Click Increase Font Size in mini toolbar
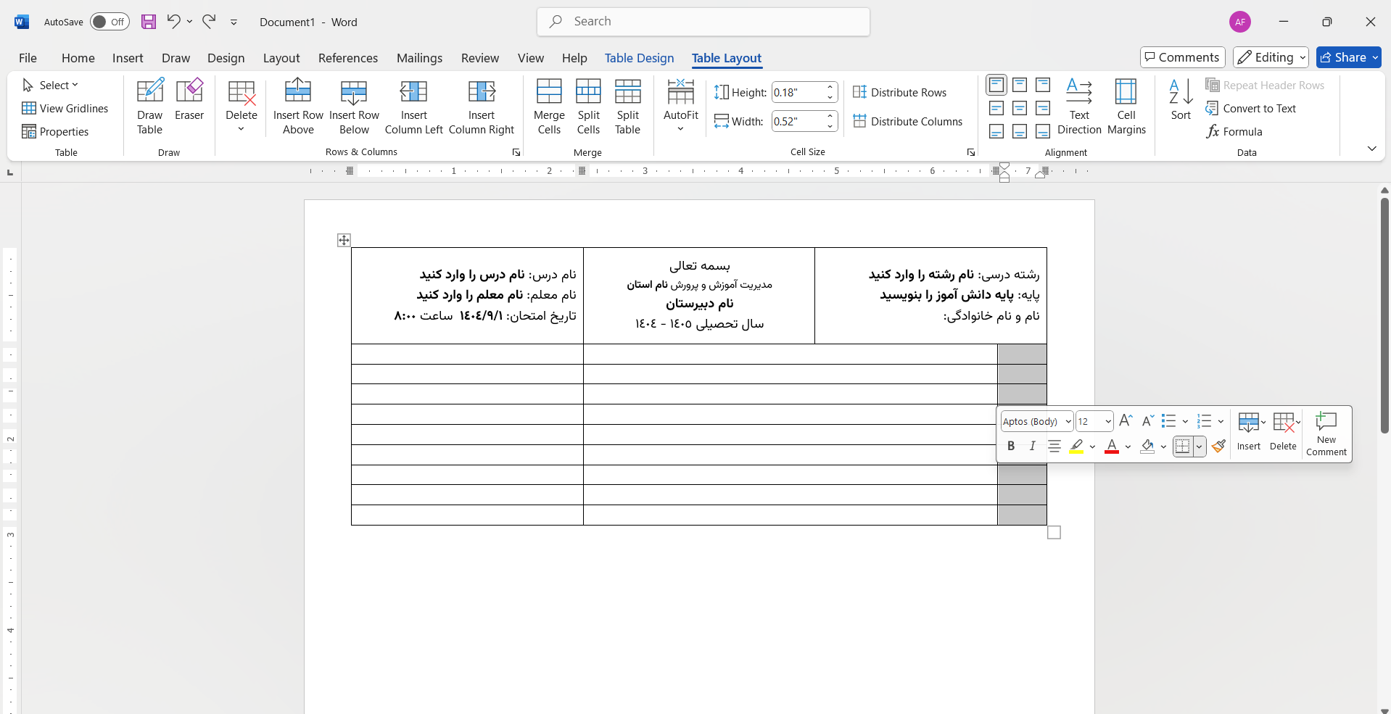 pyautogui.click(x=1126, y=421)
